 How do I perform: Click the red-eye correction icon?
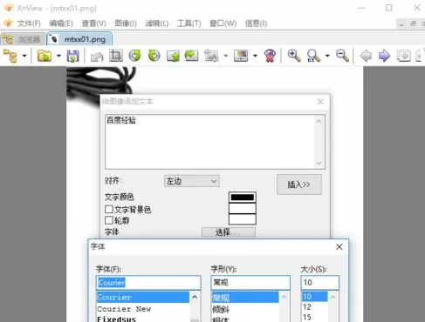click(x=270, y=56)
